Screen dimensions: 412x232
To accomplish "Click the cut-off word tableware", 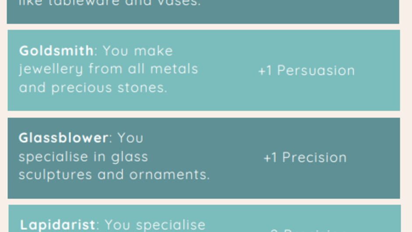I will coord(89,3).
